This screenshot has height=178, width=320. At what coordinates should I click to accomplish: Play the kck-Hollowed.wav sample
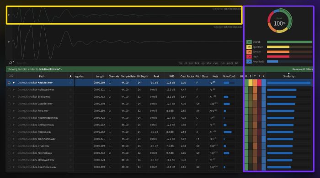point(14,89)
